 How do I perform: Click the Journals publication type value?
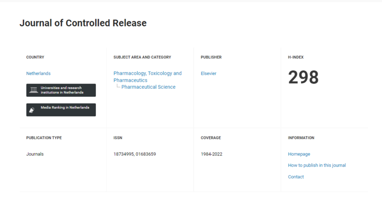35,154
